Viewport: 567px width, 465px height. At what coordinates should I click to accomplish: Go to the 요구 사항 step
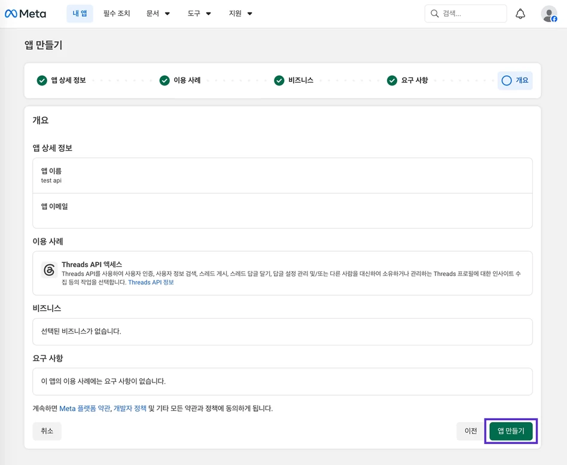(414, 80)
